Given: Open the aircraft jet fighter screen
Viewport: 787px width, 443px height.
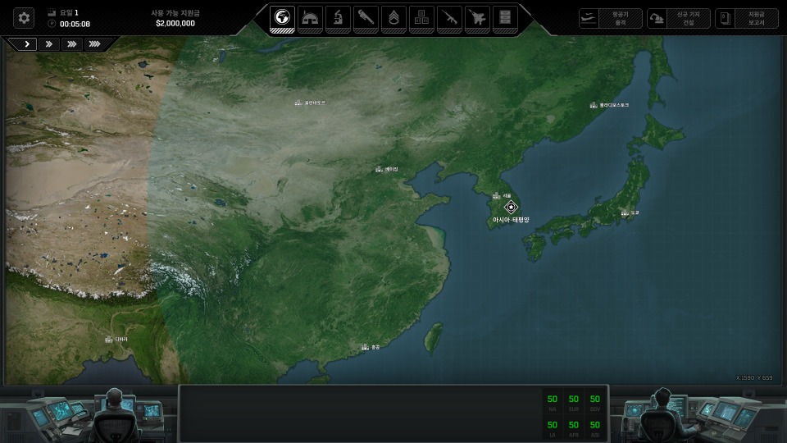Looking at the screenshot, I should [x=477, y=19].
